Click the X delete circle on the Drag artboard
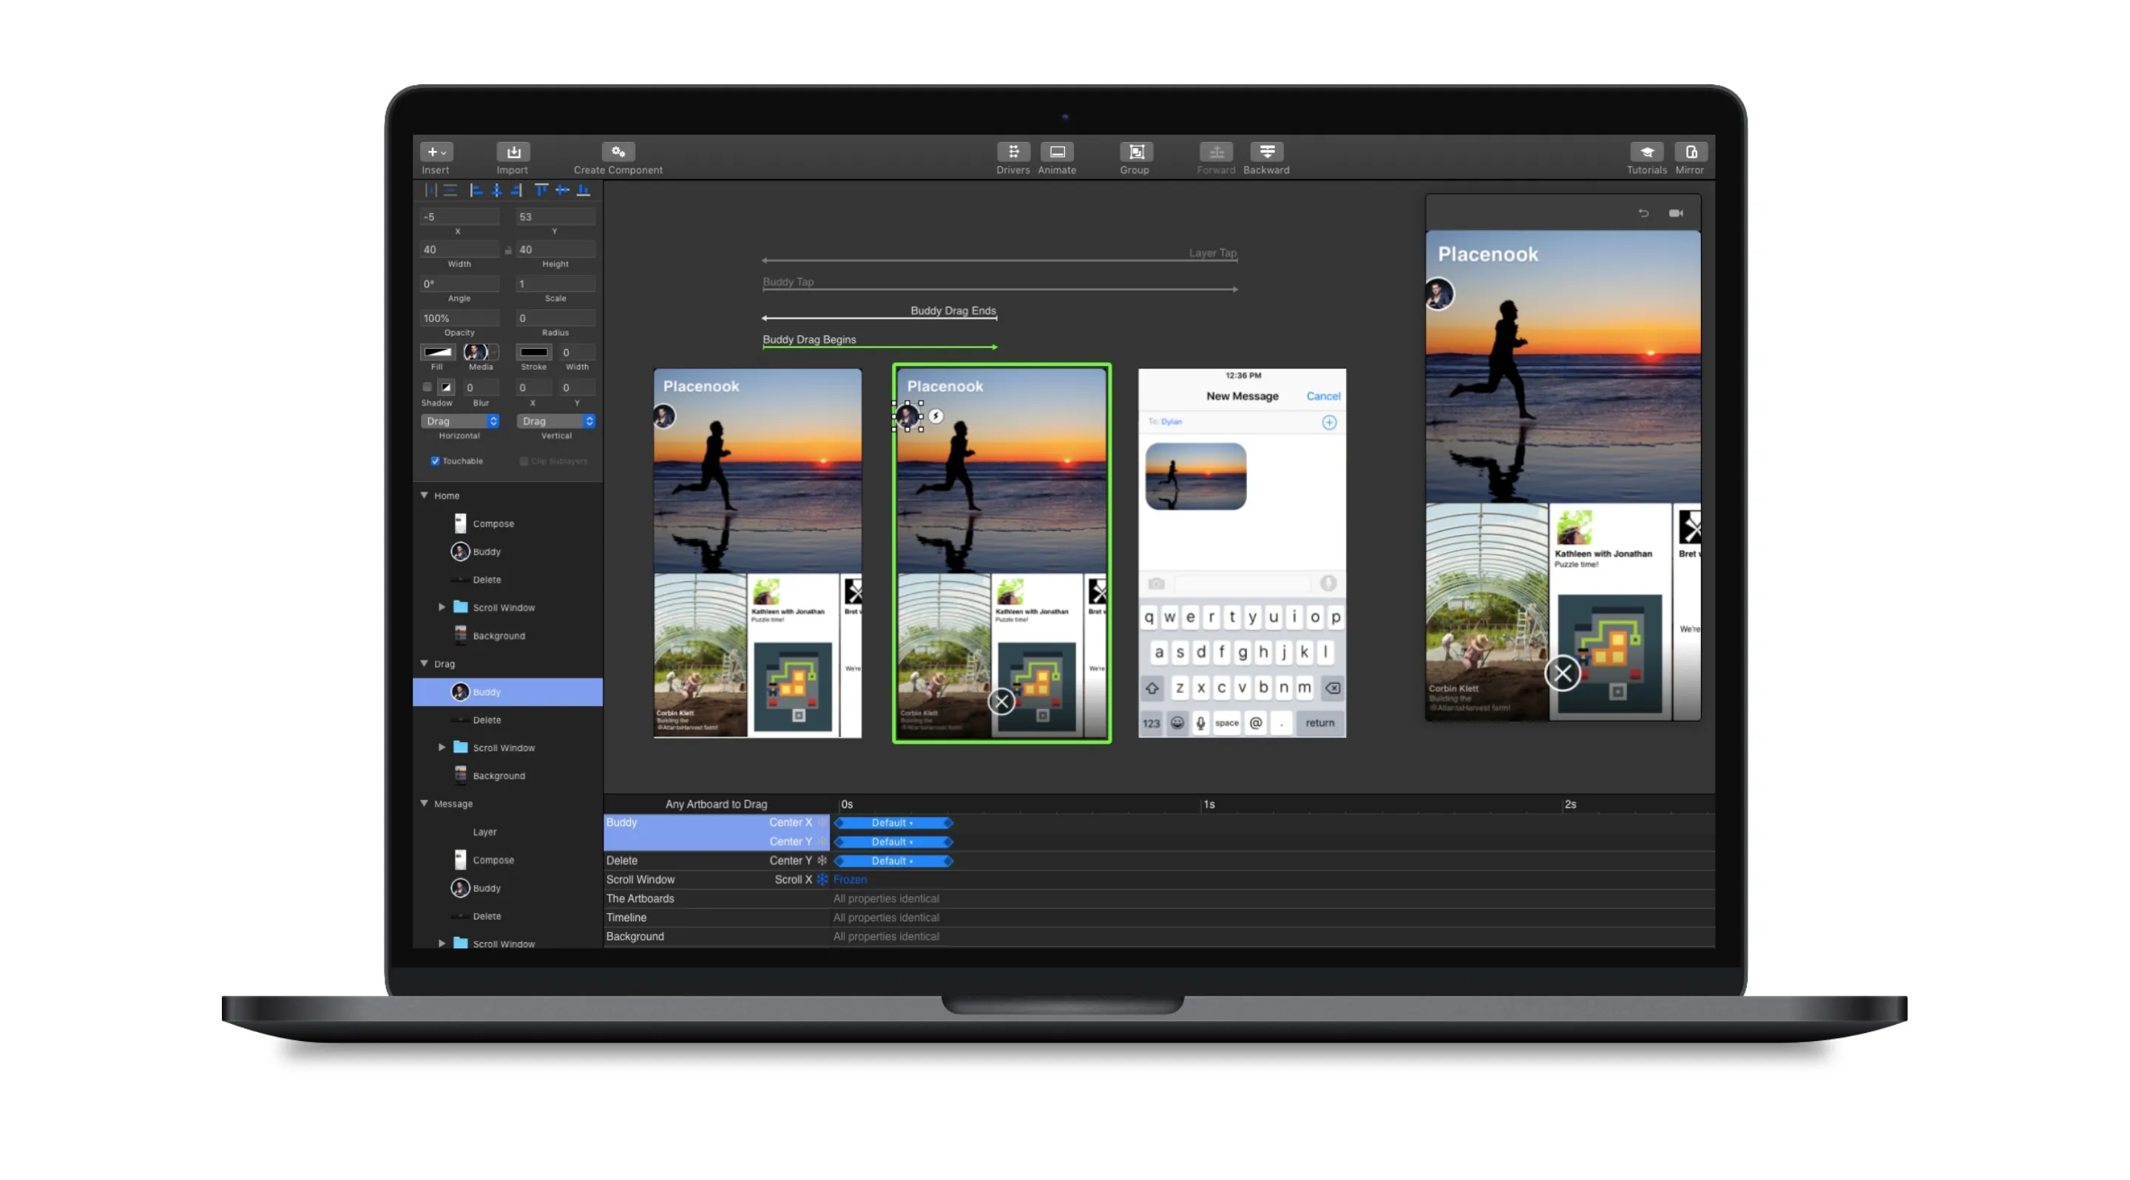Viewport: 2130px width, 1180px height. tap(1001, 702)
